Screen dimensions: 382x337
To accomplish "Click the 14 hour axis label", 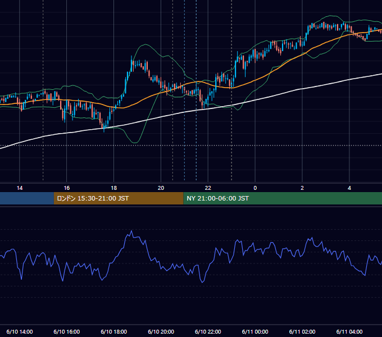I will click(x=20, y=188).
